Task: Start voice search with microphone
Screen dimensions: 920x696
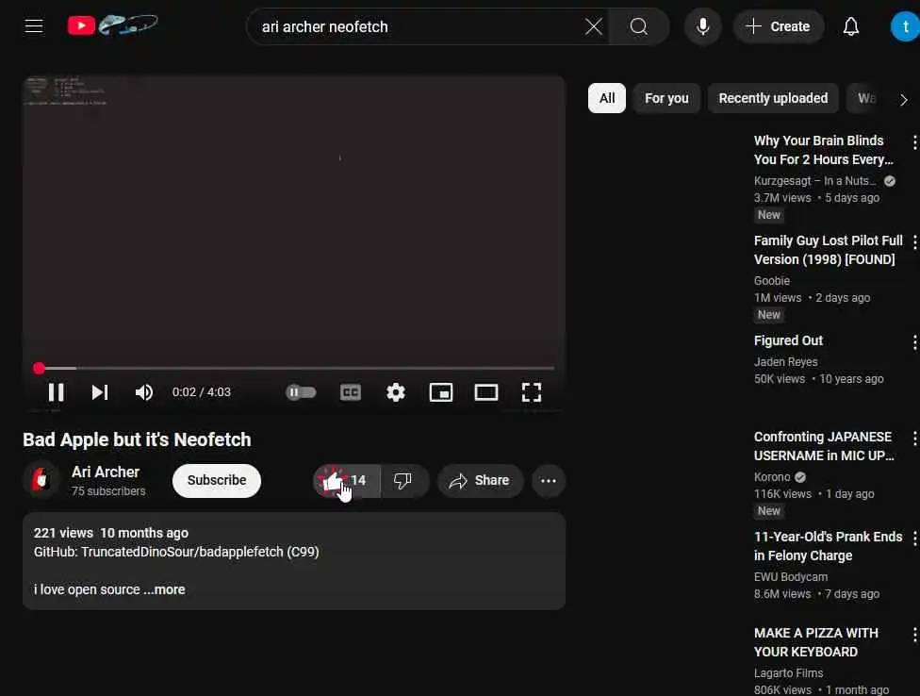Action: point(702,26)
